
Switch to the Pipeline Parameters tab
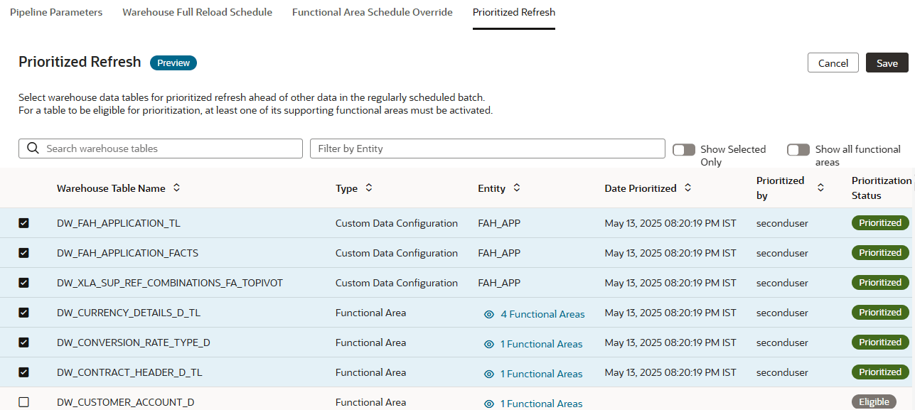pos(55,12)
